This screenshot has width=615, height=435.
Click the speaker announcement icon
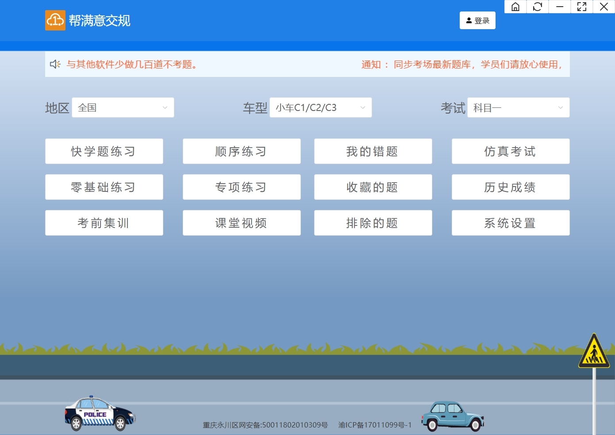point(55,64)
